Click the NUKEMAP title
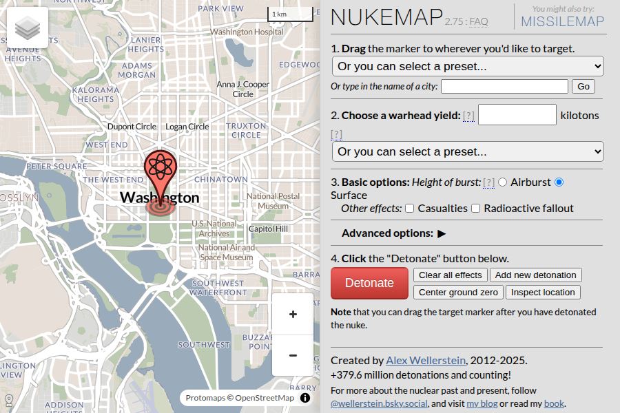 pos(386,17)
